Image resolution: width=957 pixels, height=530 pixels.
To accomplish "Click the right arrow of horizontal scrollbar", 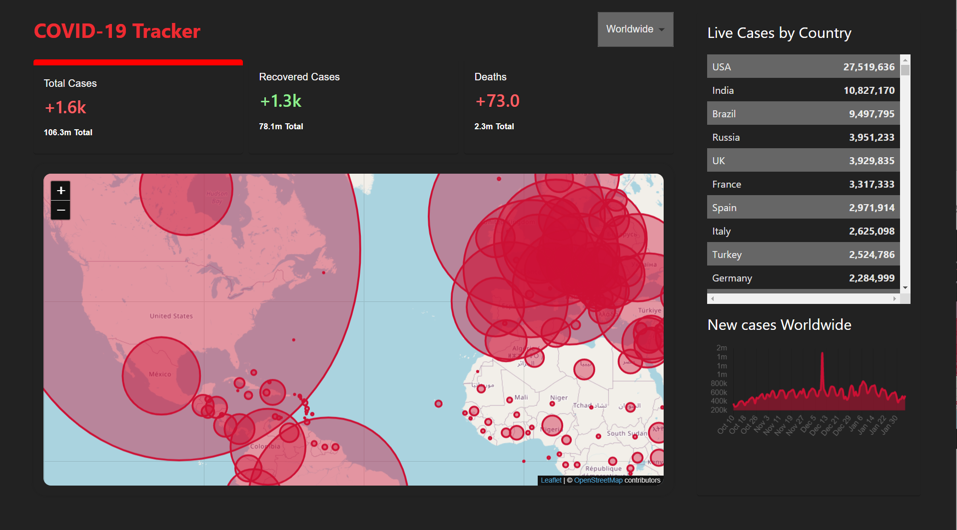I will coord(895,298).
